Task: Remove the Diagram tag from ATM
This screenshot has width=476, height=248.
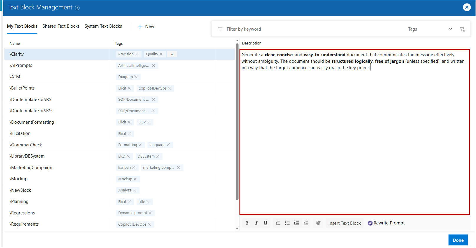Action: coord(136,77)
